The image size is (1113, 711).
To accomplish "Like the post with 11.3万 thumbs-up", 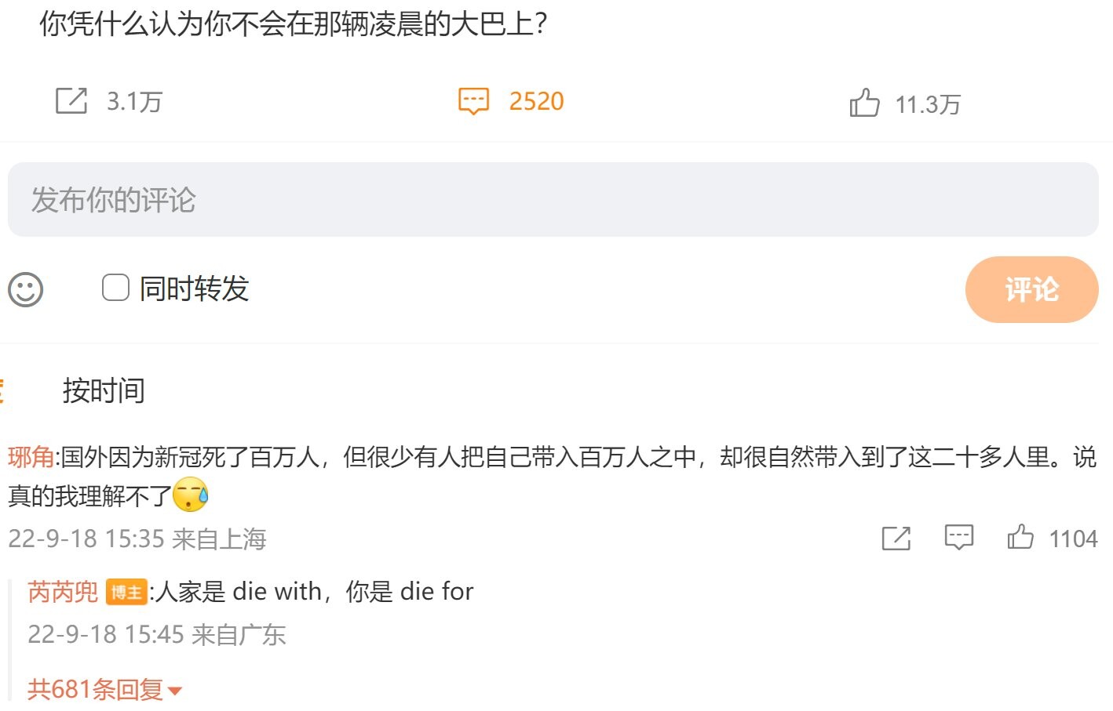I will (864, 103).
